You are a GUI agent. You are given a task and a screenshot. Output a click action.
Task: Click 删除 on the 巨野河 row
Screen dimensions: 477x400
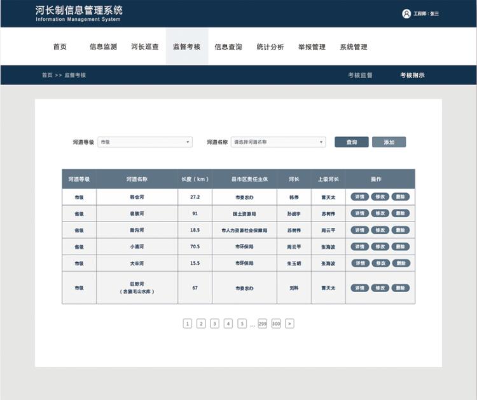400,288
